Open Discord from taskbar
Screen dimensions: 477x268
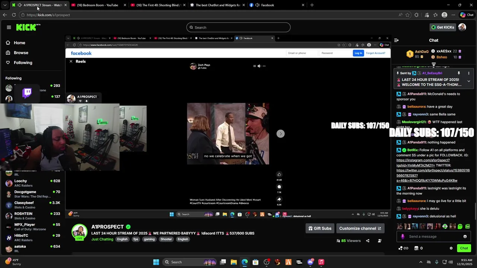click(x=310, y=262)
